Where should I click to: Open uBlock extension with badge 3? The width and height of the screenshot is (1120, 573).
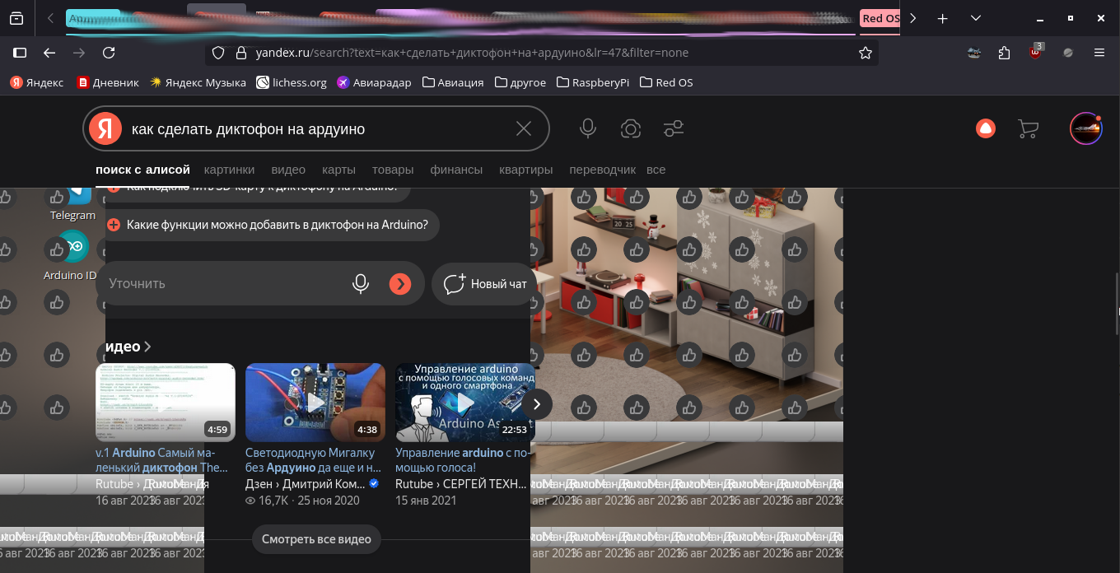click(1035, 51)
